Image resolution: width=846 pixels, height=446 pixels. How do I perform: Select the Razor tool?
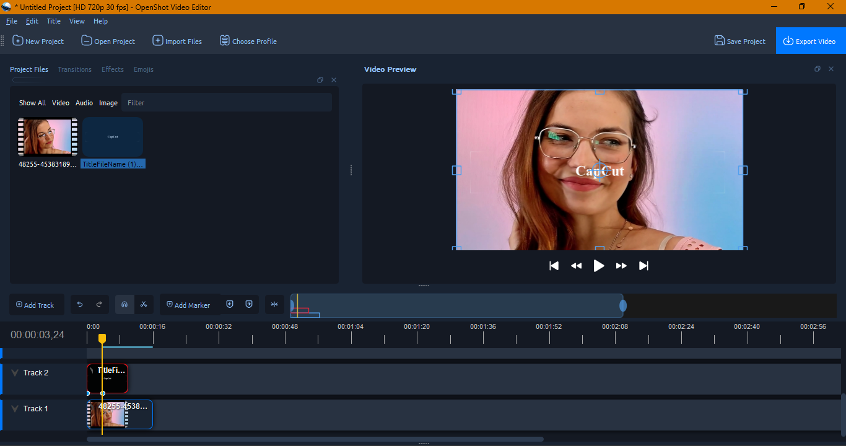[144, 304]
